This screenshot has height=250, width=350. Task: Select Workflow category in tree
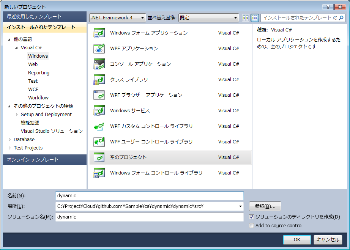[38, 97]
